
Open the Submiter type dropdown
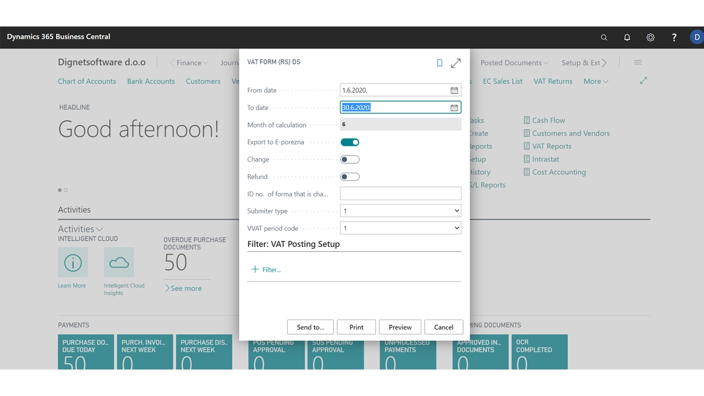click(400, 211)
